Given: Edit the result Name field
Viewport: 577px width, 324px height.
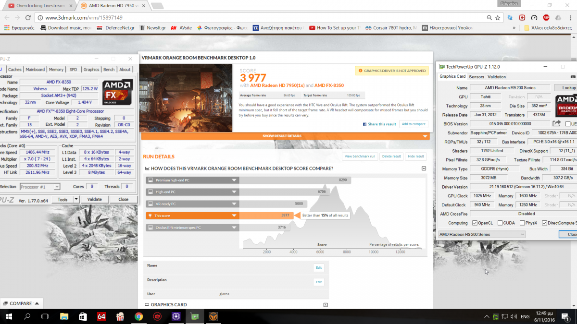Looking at the screenshot, I should 318,268.
